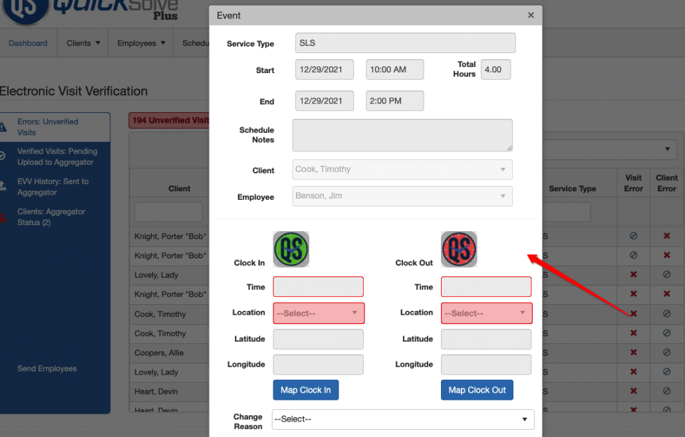Click a prohibited circle icon under Visit Error

coord(633,236)
